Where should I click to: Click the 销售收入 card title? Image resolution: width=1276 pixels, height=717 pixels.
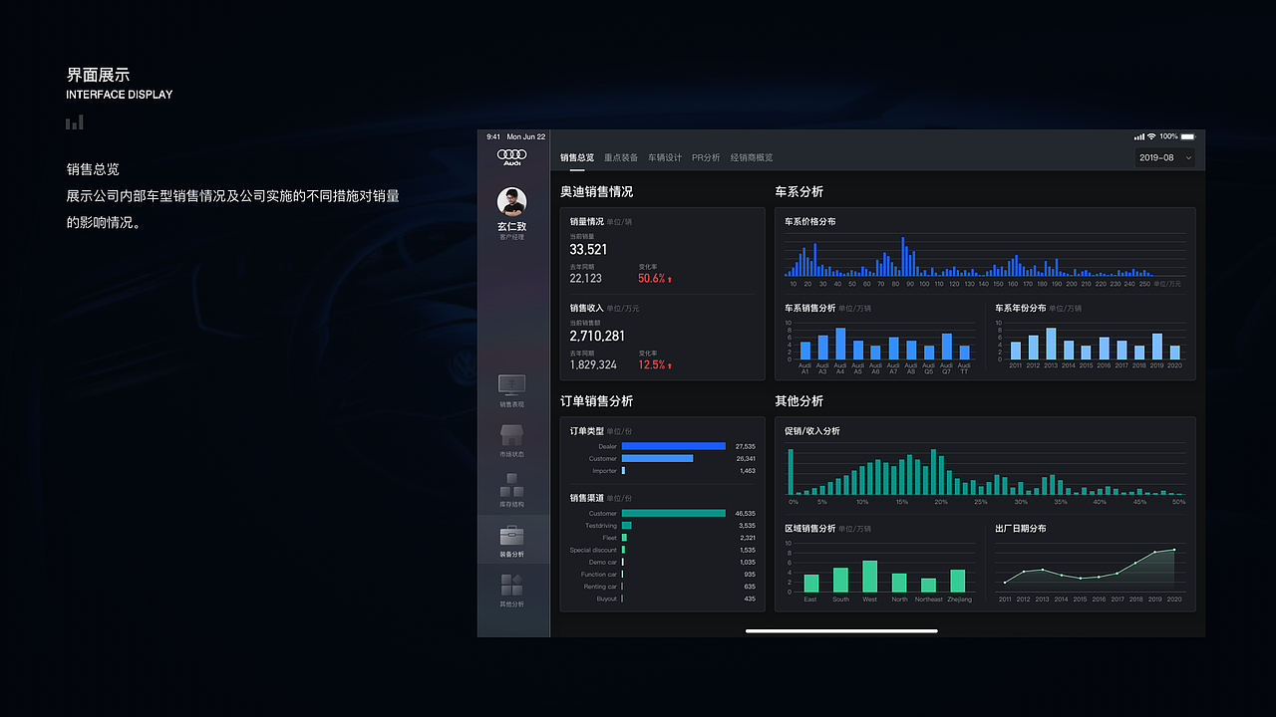coord(587,308)
